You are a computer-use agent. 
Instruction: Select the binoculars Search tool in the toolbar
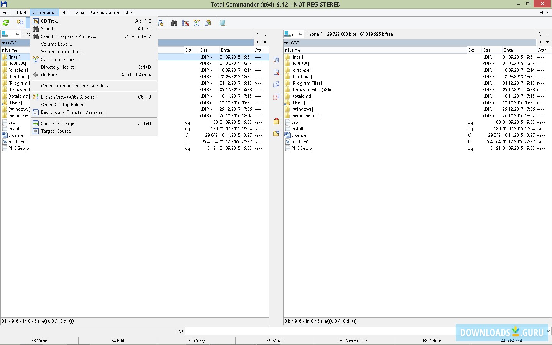pos(174,23)
